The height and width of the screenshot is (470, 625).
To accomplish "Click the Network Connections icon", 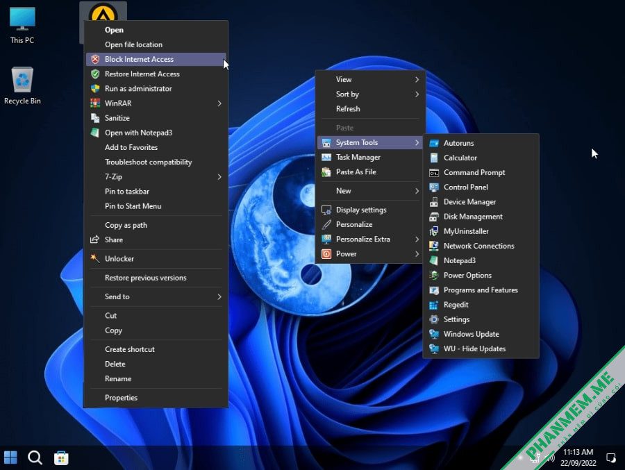I will tap(434, 246).
